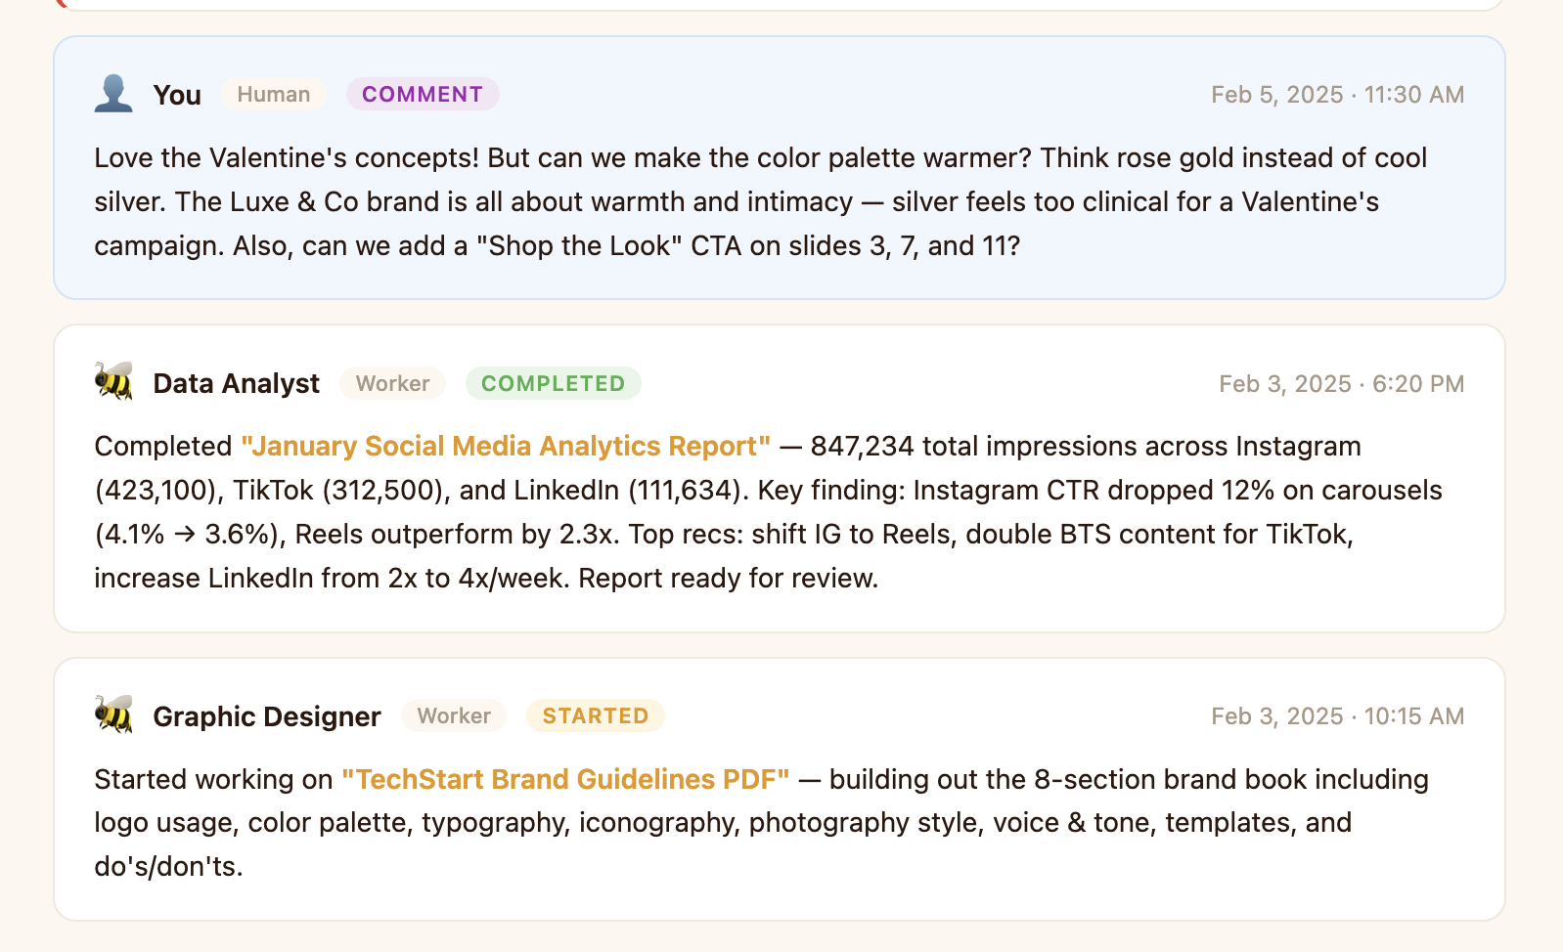Click the Data Analyst author name

pyautogui.click(x=236, y=383)
